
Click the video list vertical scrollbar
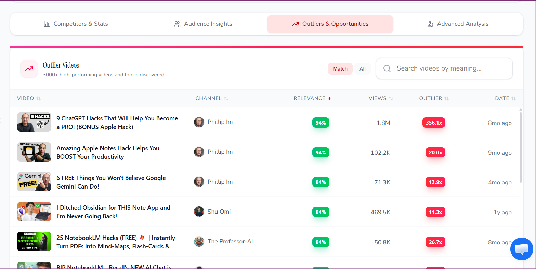point(521,147)
